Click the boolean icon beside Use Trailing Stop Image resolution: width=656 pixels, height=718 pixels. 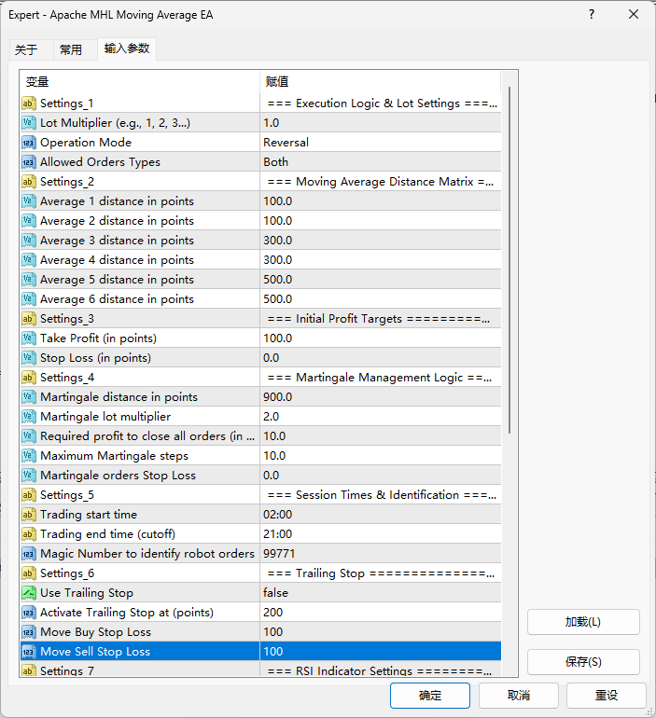(x=28, y=593)
